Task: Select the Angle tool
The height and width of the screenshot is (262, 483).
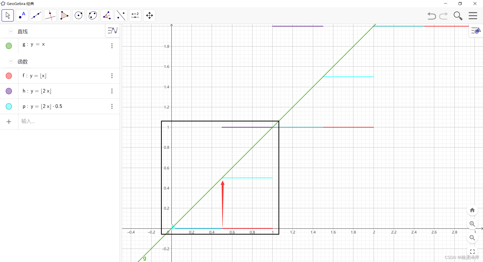Action: pos(107,16)
